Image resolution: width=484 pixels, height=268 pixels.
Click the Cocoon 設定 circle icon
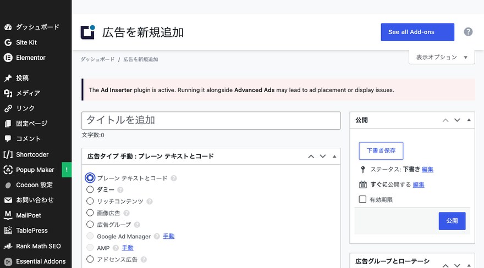[8, 185]
